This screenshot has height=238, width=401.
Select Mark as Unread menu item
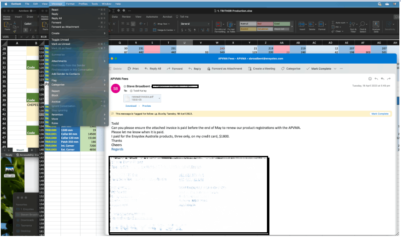click(x=78, y=44)
